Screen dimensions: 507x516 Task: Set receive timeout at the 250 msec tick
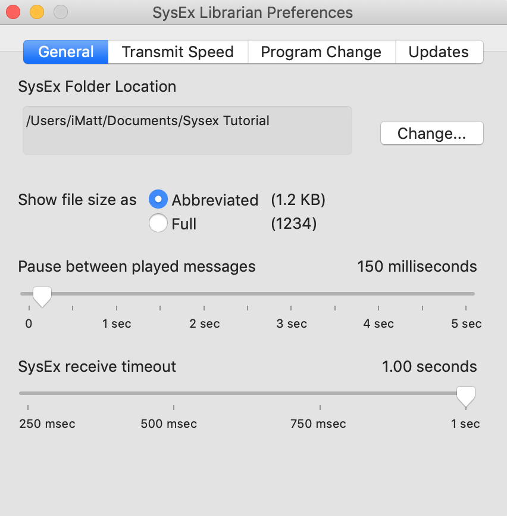(x=28, y=393)
